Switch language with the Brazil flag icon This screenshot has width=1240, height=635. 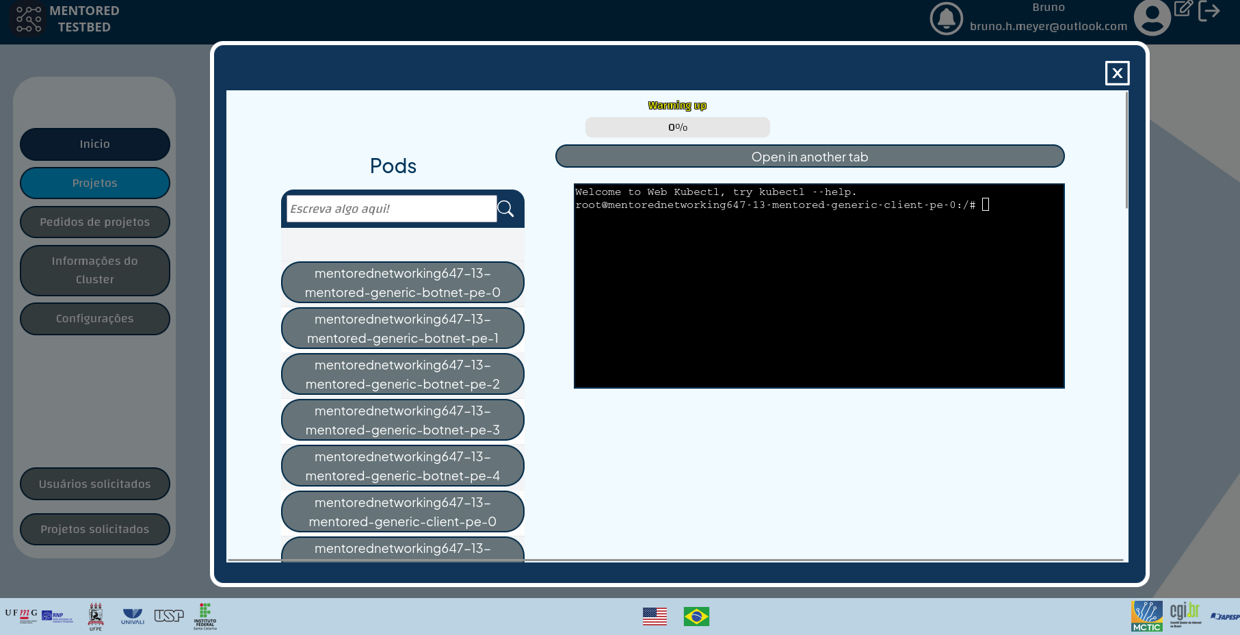[696, 617]
